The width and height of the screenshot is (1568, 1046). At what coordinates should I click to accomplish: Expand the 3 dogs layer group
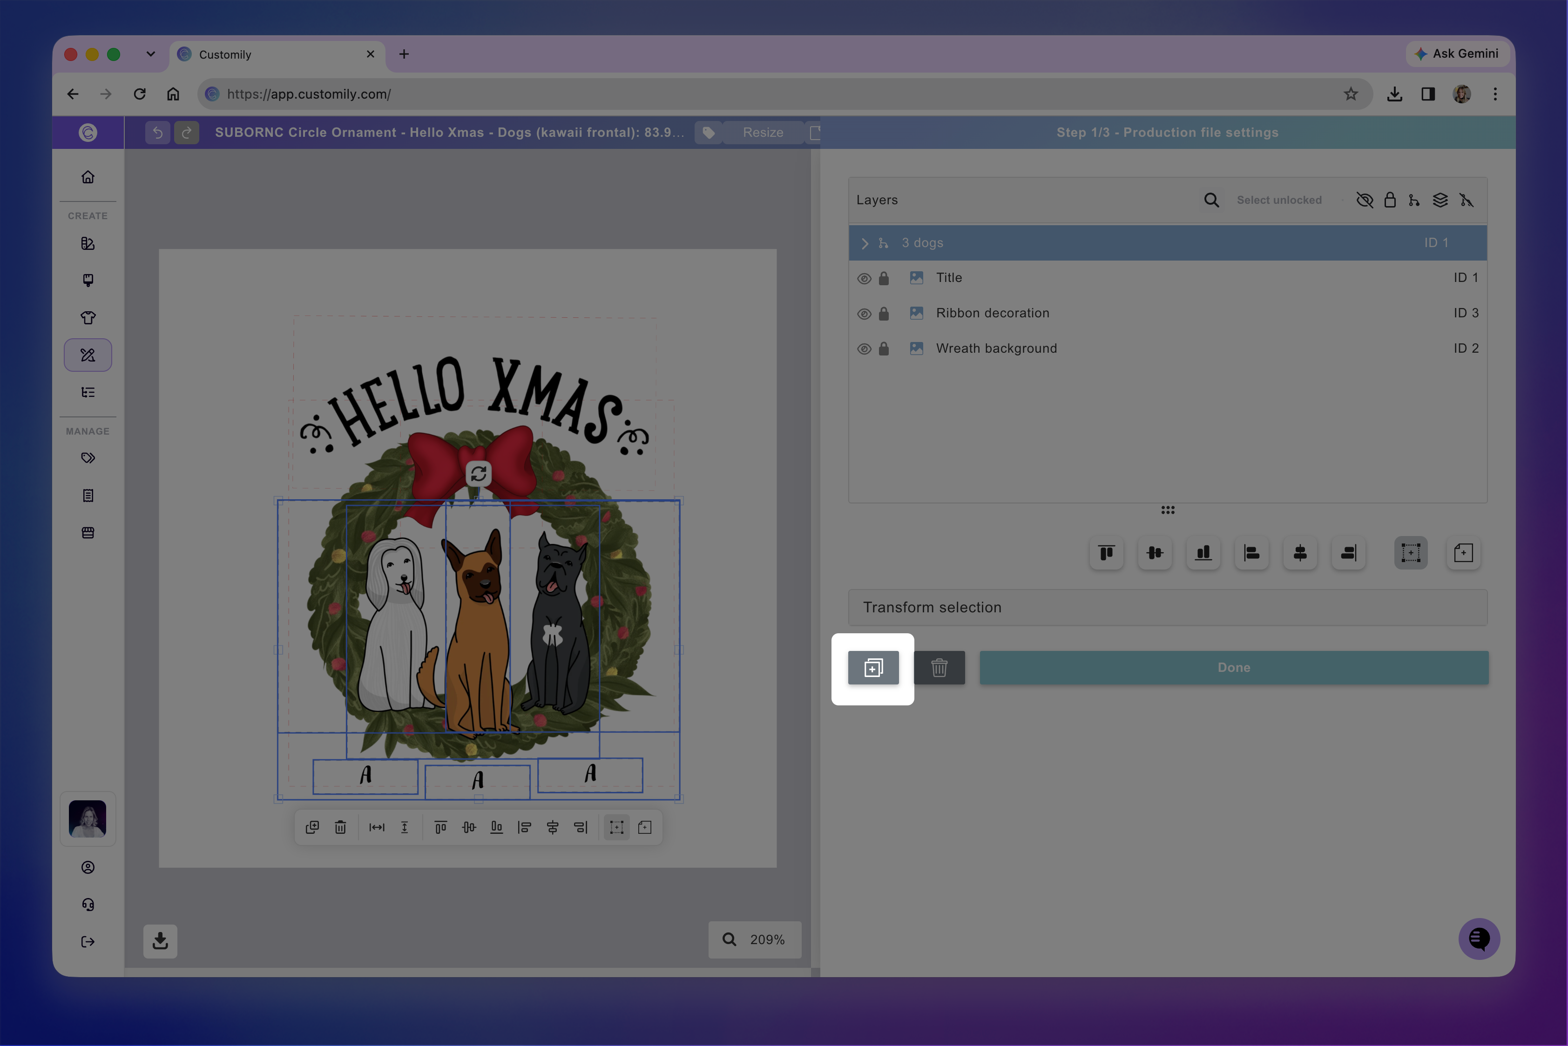point(865,243)
